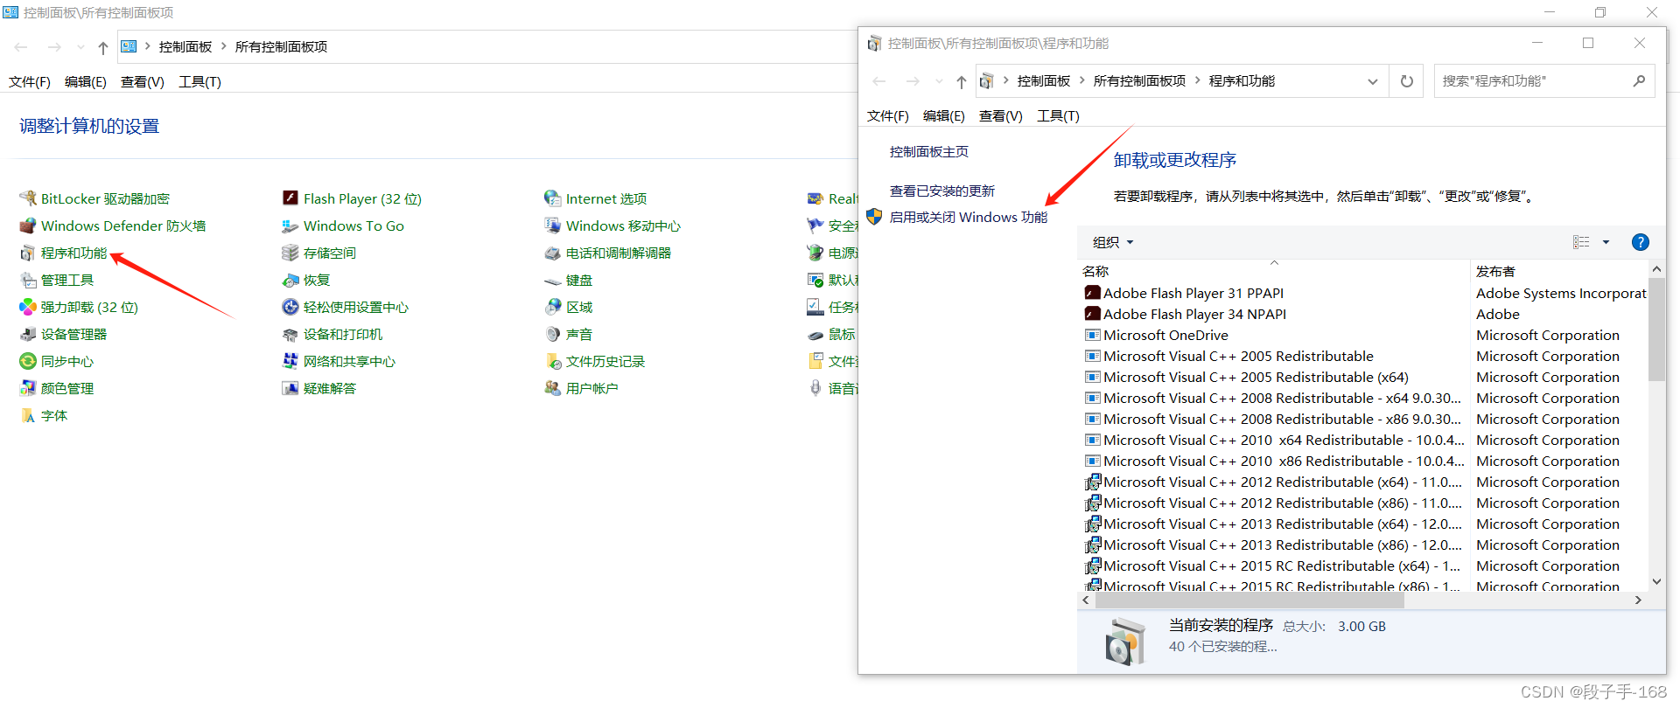Open 字体 icon
This screenshot has width=1680, height=708.
click(28, 415)
